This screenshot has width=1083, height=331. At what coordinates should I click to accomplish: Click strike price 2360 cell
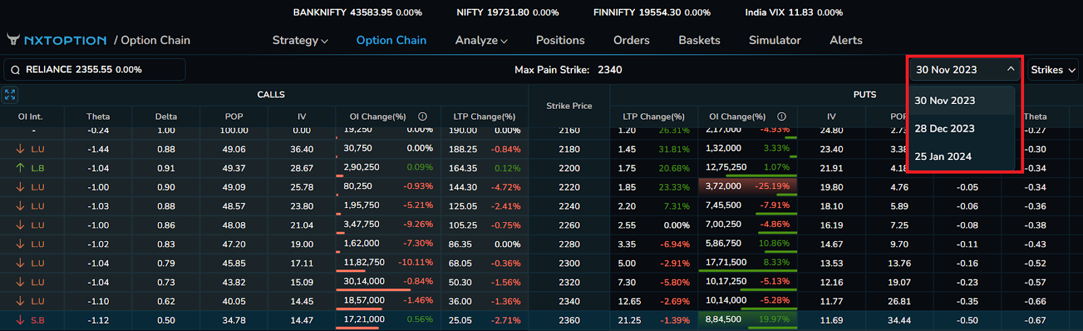click(x=569, y=320)
